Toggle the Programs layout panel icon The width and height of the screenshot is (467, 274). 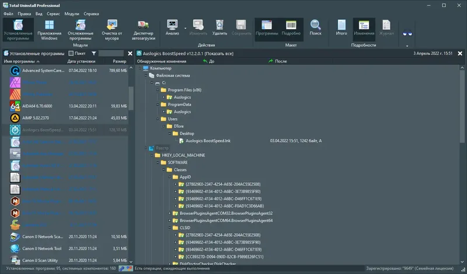(x=267, y=25)
